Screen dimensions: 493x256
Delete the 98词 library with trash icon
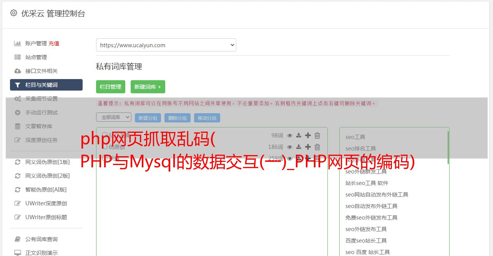[317, 135]
